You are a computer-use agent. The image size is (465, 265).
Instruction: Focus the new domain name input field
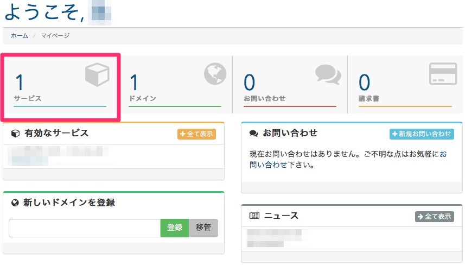click(84, 228)
